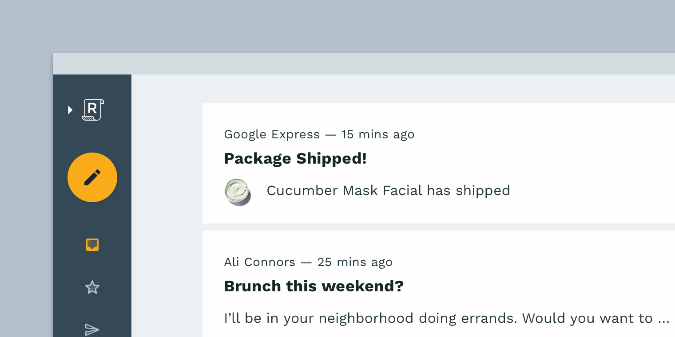Select "Cucumber Mask Facial has shipped" text

(x=388, y=191)
